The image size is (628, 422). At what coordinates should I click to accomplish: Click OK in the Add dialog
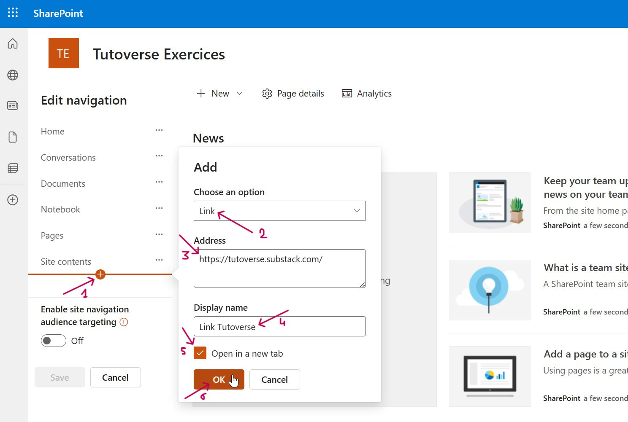coord(219,379)
